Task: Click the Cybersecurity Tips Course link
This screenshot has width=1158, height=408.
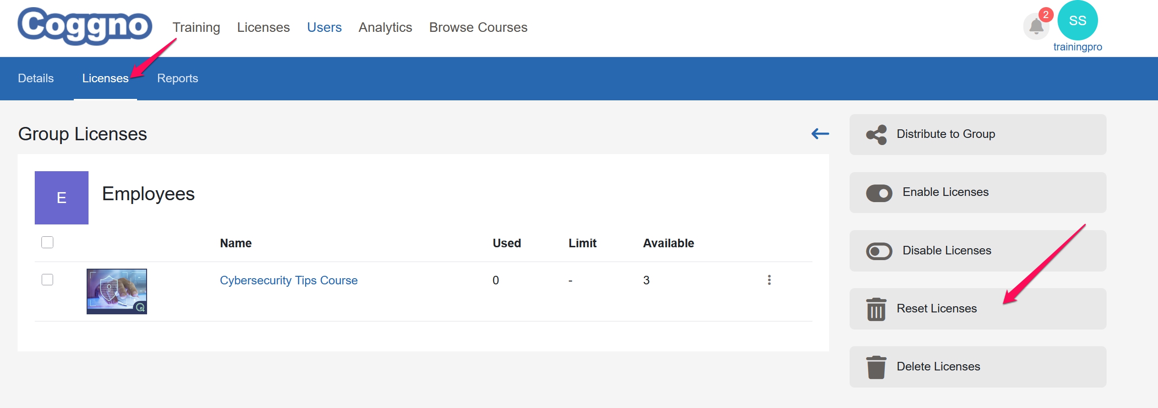Action: (x=288, y=281)
